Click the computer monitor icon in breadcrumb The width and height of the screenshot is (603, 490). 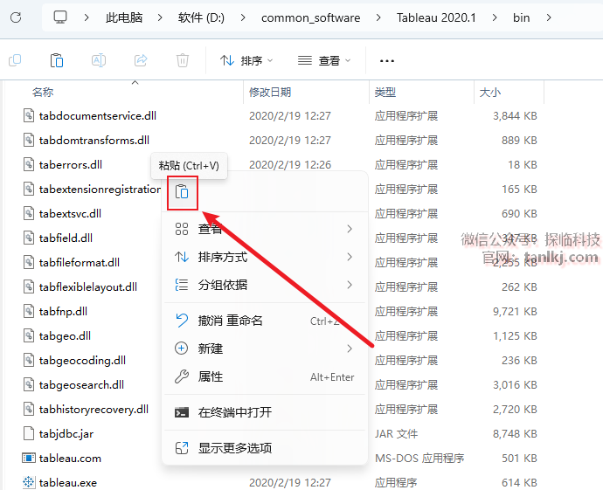60,17
